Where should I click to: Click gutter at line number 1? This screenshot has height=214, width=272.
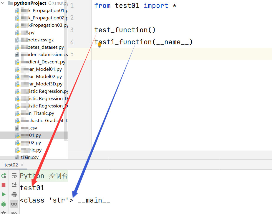(x=72, y=6)
